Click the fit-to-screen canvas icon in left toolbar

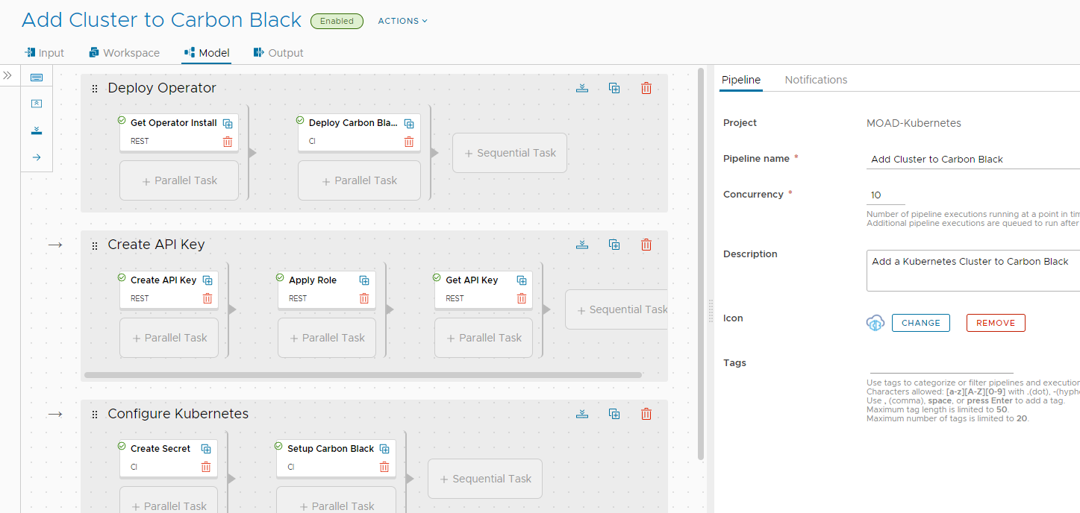(x=37, y=78)
